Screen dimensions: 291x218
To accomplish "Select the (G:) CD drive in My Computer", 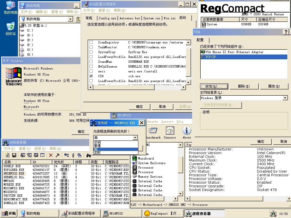I will click(x=26, y=50).
